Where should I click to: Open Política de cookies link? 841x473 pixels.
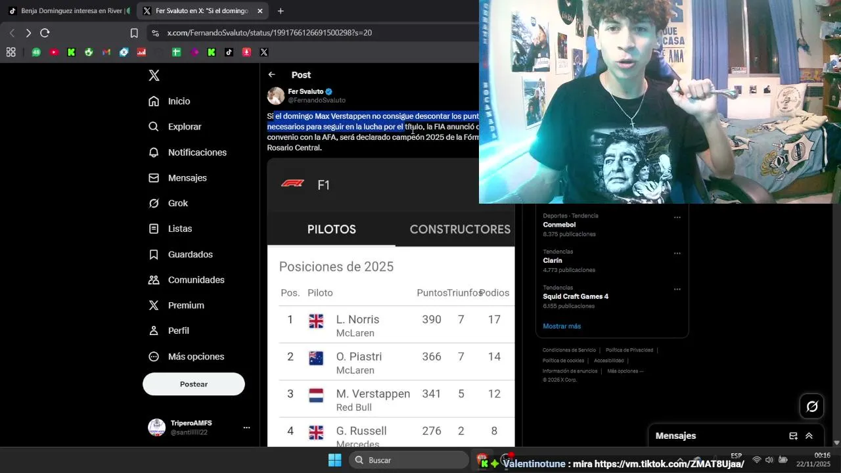563,361
